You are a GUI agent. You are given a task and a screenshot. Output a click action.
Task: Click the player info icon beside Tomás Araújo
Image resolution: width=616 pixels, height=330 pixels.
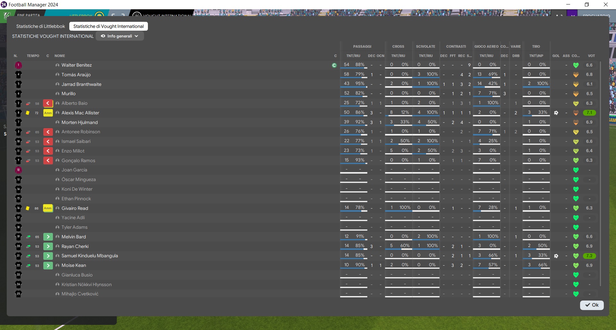[57, 75]
